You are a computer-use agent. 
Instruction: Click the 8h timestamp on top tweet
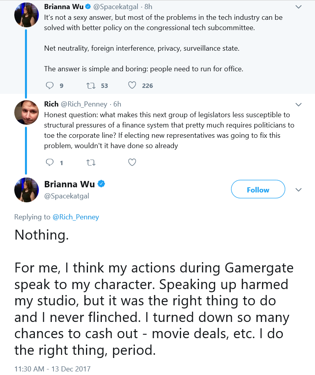pos(149,7)
